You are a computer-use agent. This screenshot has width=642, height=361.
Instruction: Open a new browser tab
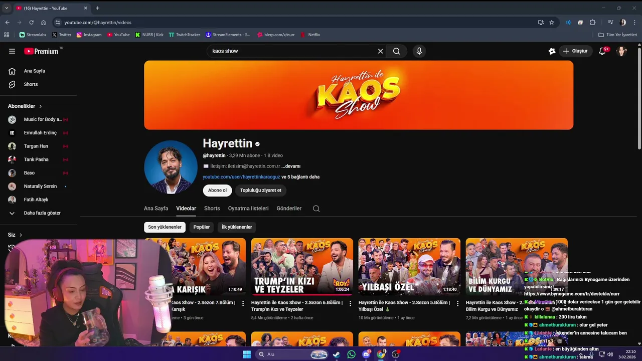click(97, 8)
